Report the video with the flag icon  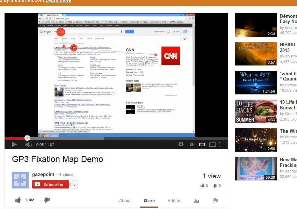tap(216, 201)
